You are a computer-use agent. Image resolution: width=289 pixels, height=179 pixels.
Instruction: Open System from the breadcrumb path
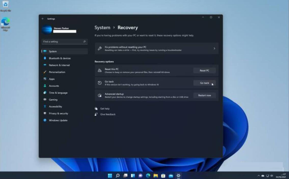[x=102, y=27]
